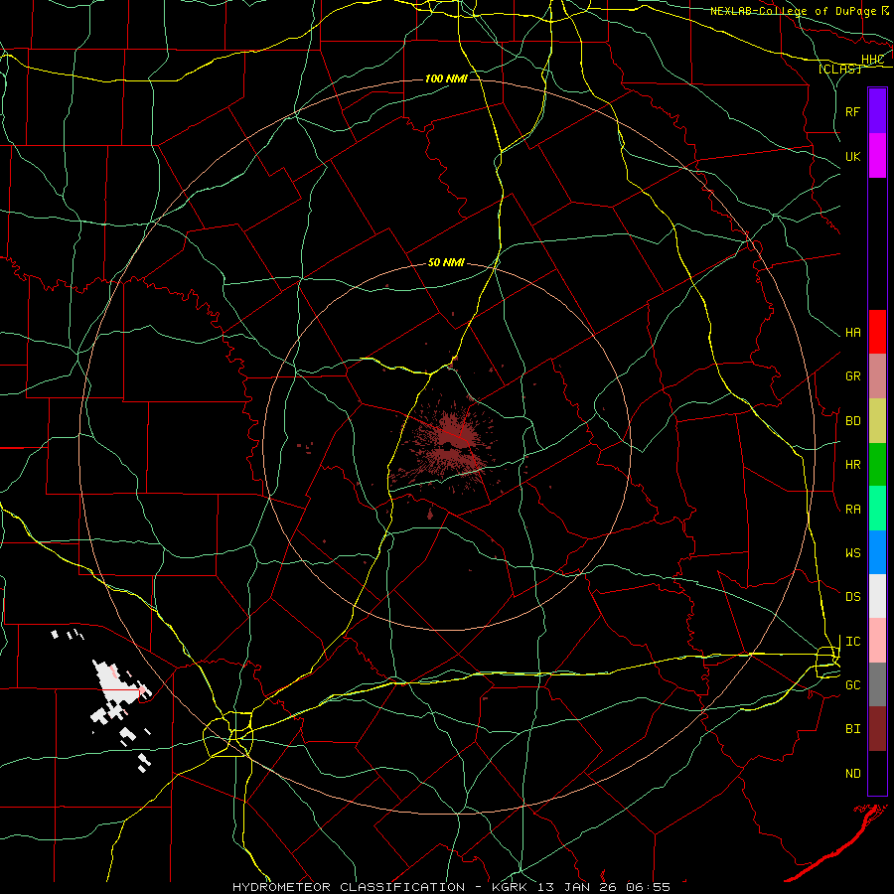Screen dimensions: 894x894
Task: Click the '50 NMI' range ring label
Action: point(446,262)
